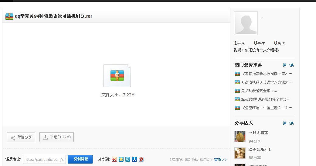Click the 下载(3.22M) button

[56, 137]
